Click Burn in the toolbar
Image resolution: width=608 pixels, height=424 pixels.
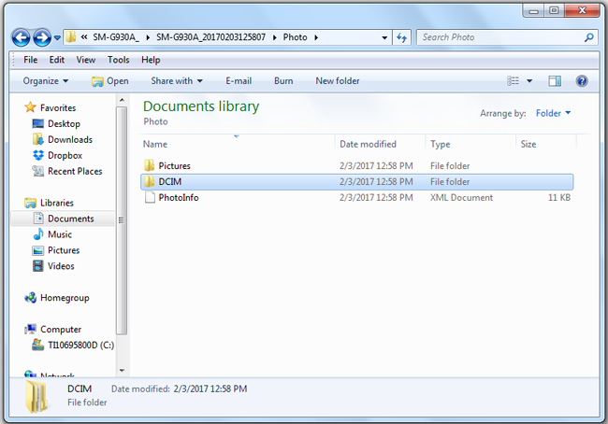(x=283, y=81)
